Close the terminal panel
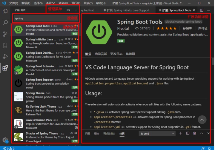This screenshot has height=150, width=215. [208, 133]
